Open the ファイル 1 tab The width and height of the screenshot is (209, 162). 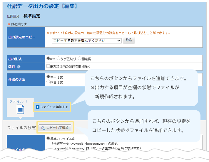pyautogui.click(x=18, y=101)
